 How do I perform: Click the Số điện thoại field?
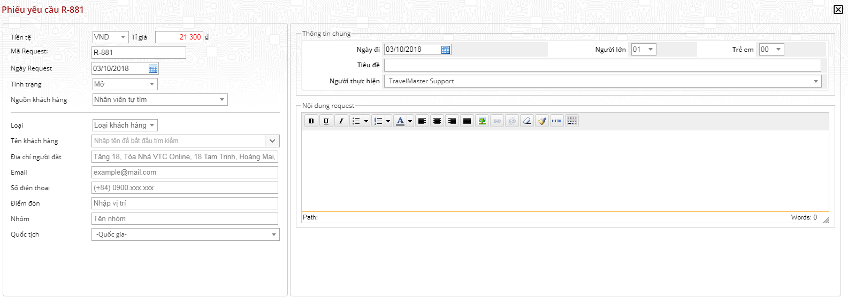185,187
